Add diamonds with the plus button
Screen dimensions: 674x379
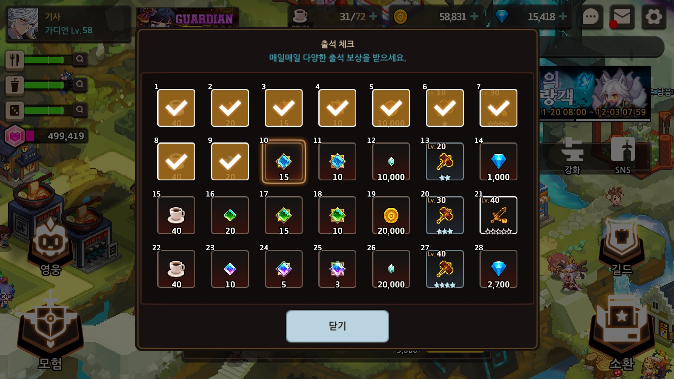(x=562, y=16)
